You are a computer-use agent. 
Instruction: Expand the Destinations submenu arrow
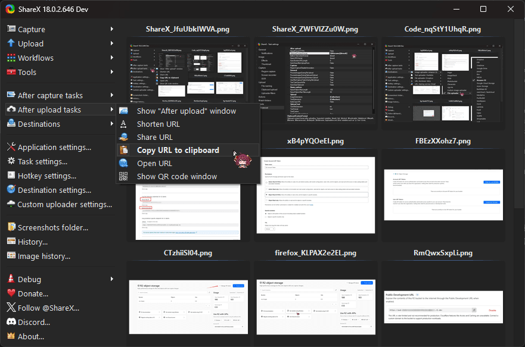coord(111,124)
